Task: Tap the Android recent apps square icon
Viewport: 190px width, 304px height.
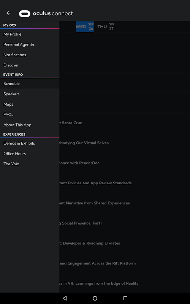Action: 125,298
